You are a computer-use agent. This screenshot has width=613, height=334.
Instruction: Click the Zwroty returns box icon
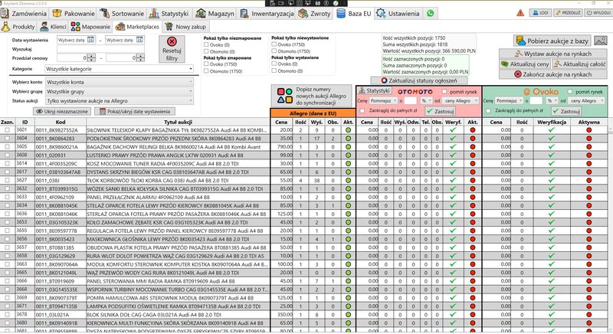303,13
